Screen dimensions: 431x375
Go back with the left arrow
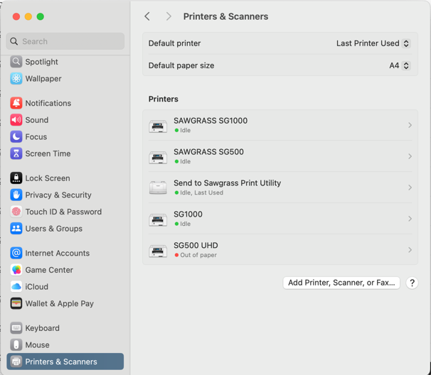(147, 16)
